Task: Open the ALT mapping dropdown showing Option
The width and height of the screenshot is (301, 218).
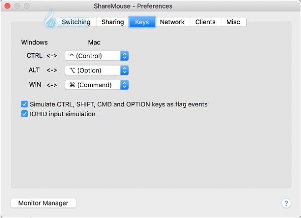Action: pos(97,70)
